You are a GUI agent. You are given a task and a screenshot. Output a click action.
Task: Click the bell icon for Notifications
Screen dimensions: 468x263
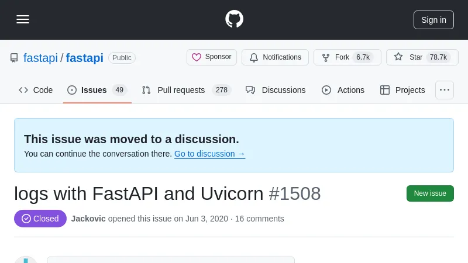[254, 57]
